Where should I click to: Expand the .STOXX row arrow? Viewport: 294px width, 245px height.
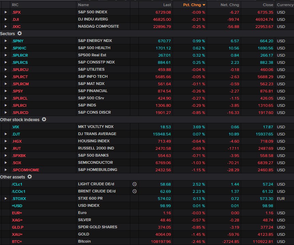tap(5, 198)
